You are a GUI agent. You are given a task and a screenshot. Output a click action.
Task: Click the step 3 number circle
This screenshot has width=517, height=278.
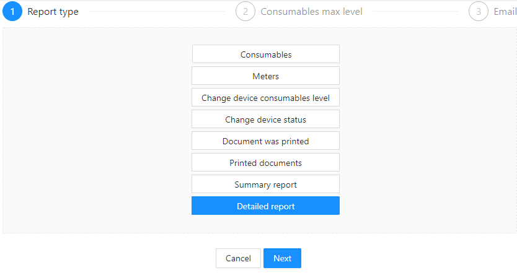pos(479,12)
